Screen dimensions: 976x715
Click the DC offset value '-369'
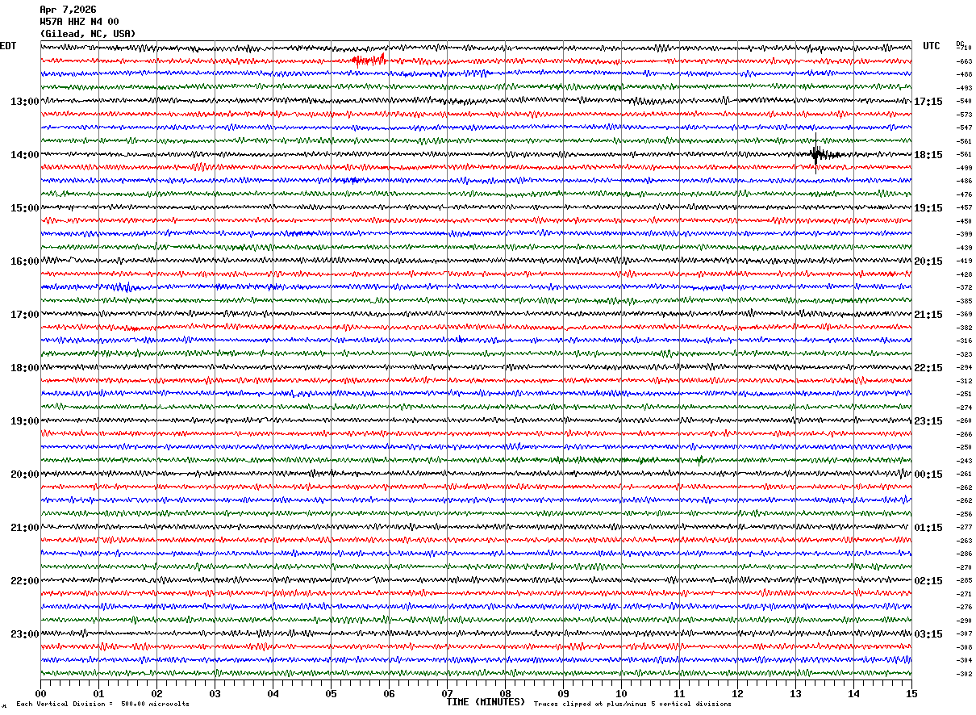[x=964, y=314]
